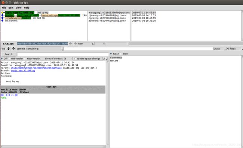Screen dimensions: 243x148
Task: Click date 2019-07-08 10:39:08
Action: pos(144,21)
